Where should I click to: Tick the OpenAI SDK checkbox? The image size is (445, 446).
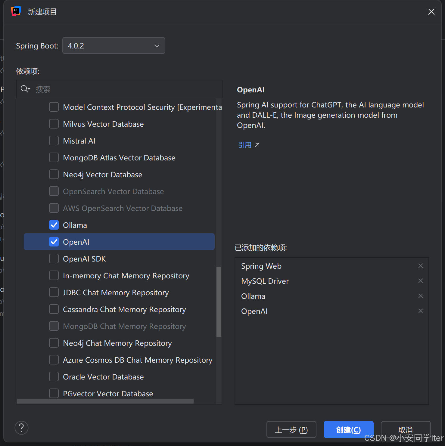(54, 259)
